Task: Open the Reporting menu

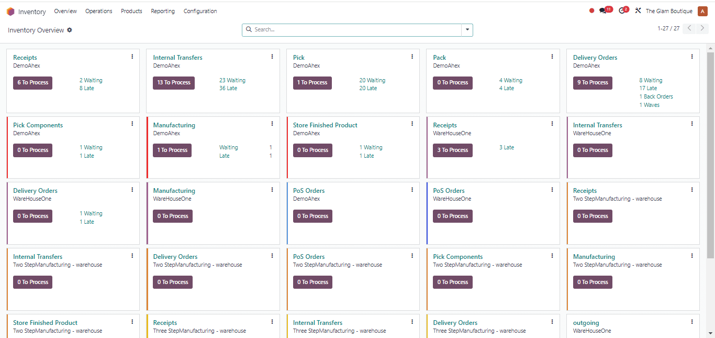Action: click(163, 11)
